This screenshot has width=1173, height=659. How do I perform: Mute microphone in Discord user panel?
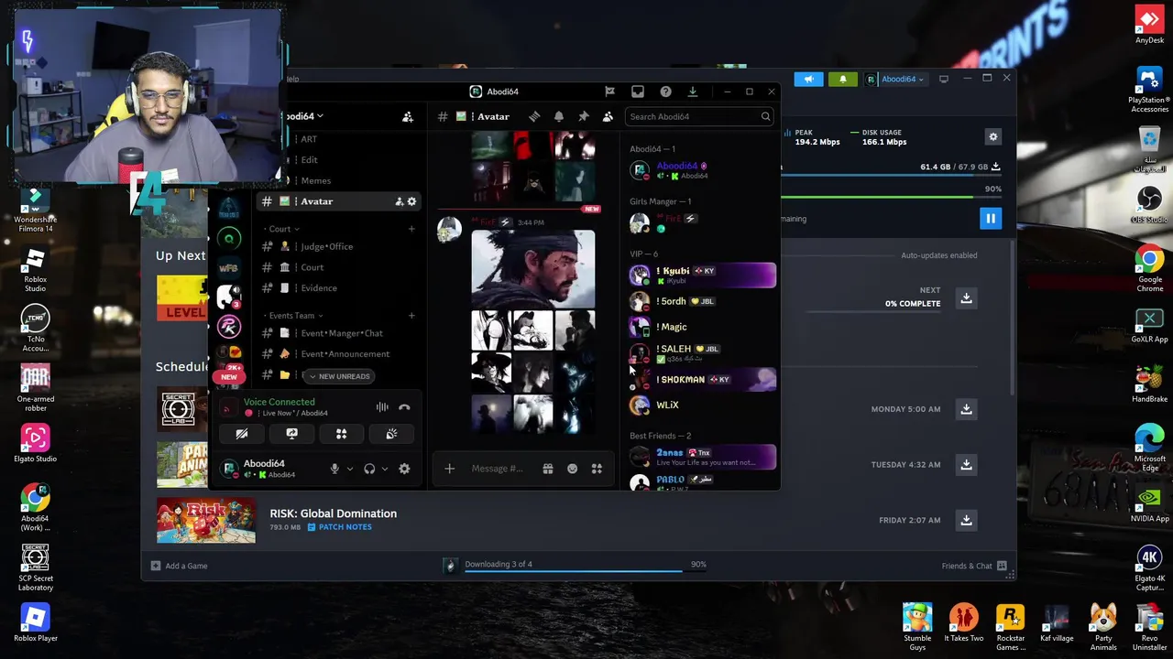point(334,469)
